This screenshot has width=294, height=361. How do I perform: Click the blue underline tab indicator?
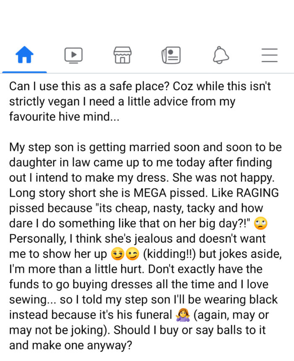24,71
